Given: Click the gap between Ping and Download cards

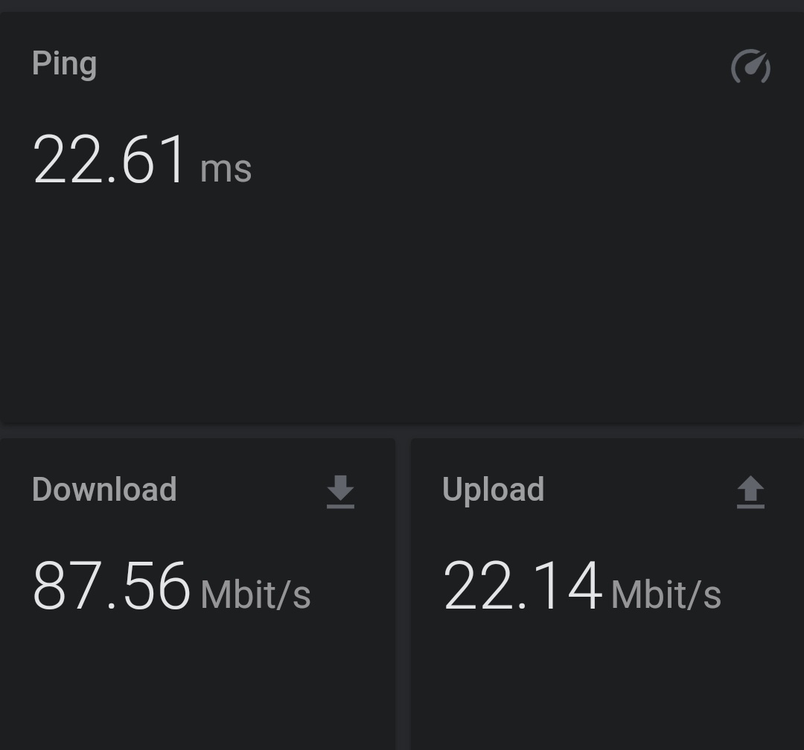Looking at the screenshot, I should coord(402,431).
